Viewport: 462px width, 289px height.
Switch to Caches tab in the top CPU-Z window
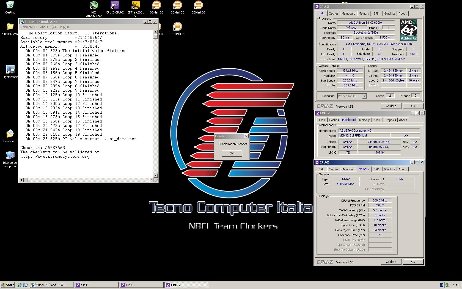tap(333, 13)
